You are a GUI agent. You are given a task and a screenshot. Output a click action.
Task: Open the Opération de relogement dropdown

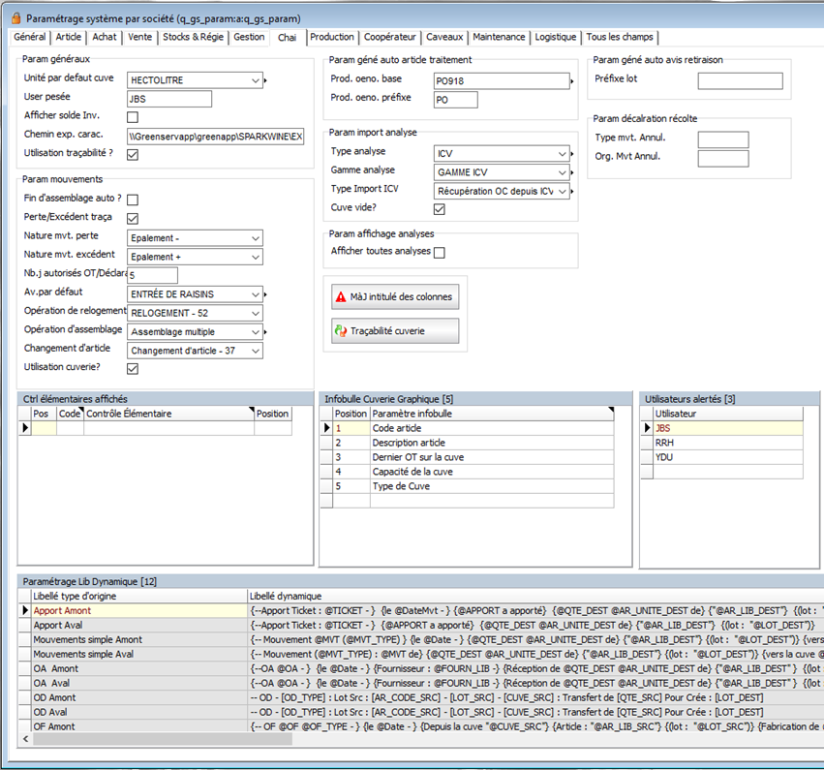click(255, 312)
